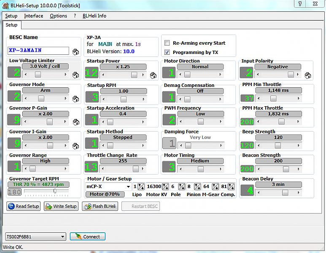This screenshot has width=326, height=253.
Task: Click the BESC Name text field
Action: click(x=38, y=51)
